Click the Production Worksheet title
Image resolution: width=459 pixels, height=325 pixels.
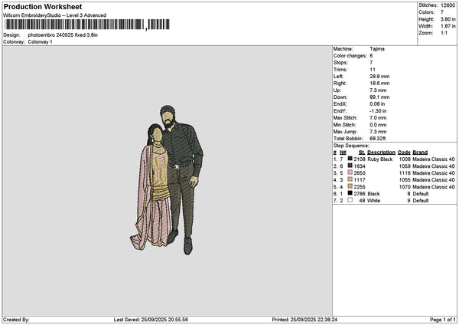click(x=43, y=6)
